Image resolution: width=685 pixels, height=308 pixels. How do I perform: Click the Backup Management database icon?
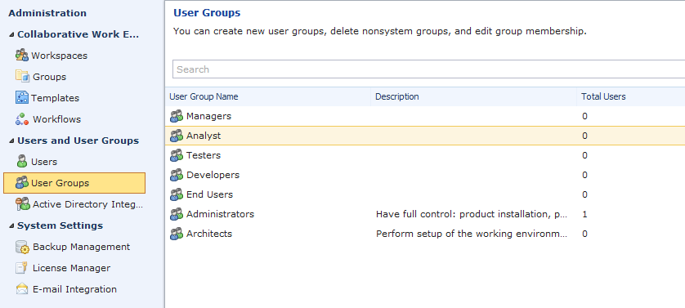click(x=22, y=247)
